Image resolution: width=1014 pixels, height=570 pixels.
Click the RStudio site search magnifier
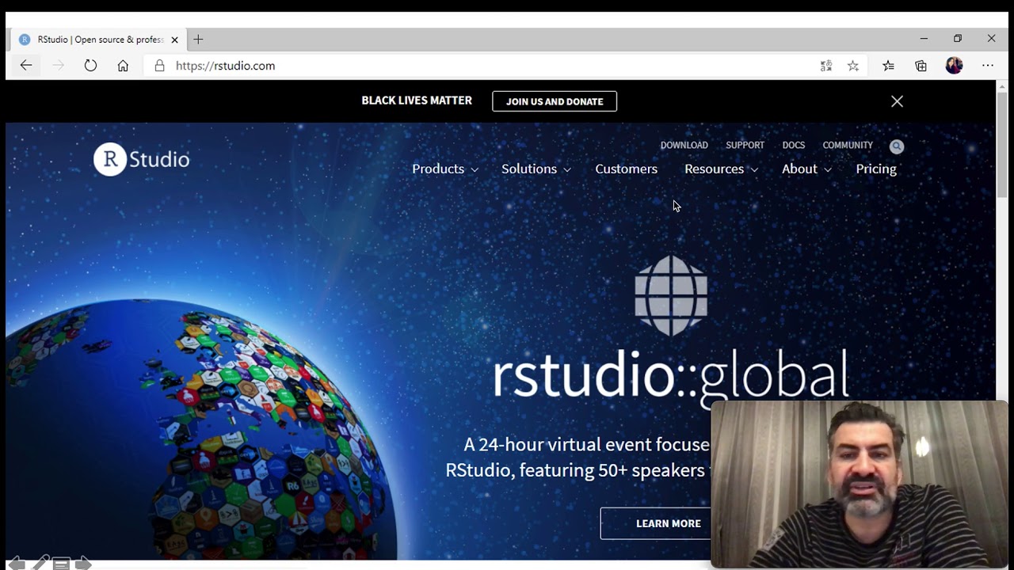(x=897, y=146)
